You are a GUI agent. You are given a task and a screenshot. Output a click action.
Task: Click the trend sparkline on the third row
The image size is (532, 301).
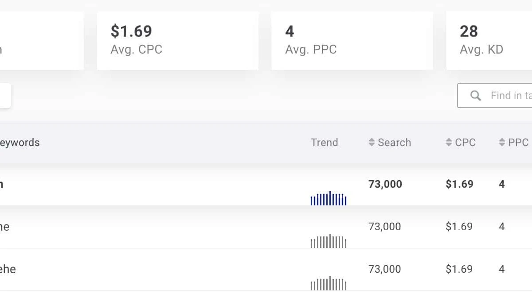pos(328,283)
